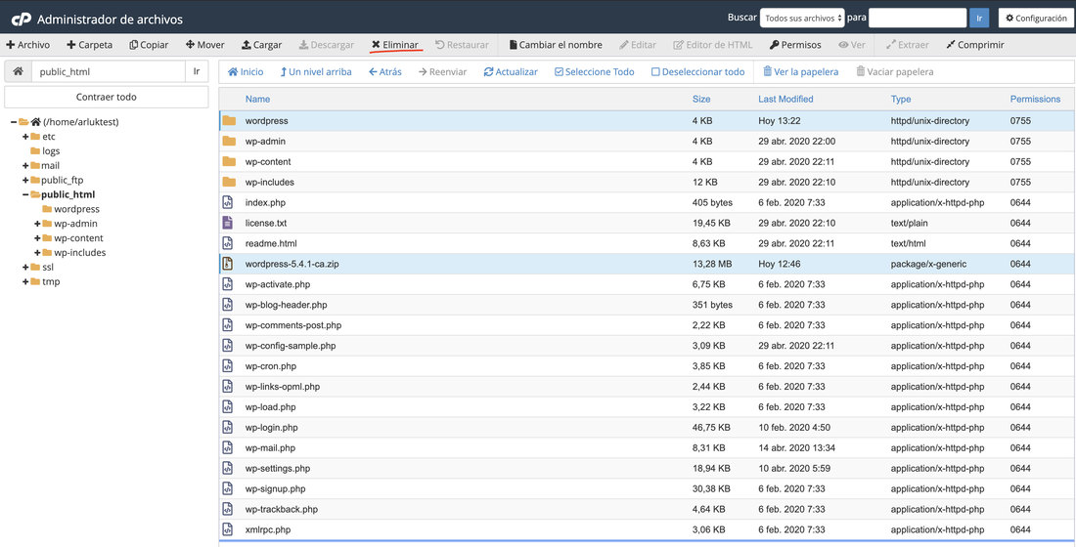Click Reenviar forward navigation
This screenshot has height=547, width=1076.
click(x=442, y=72)
